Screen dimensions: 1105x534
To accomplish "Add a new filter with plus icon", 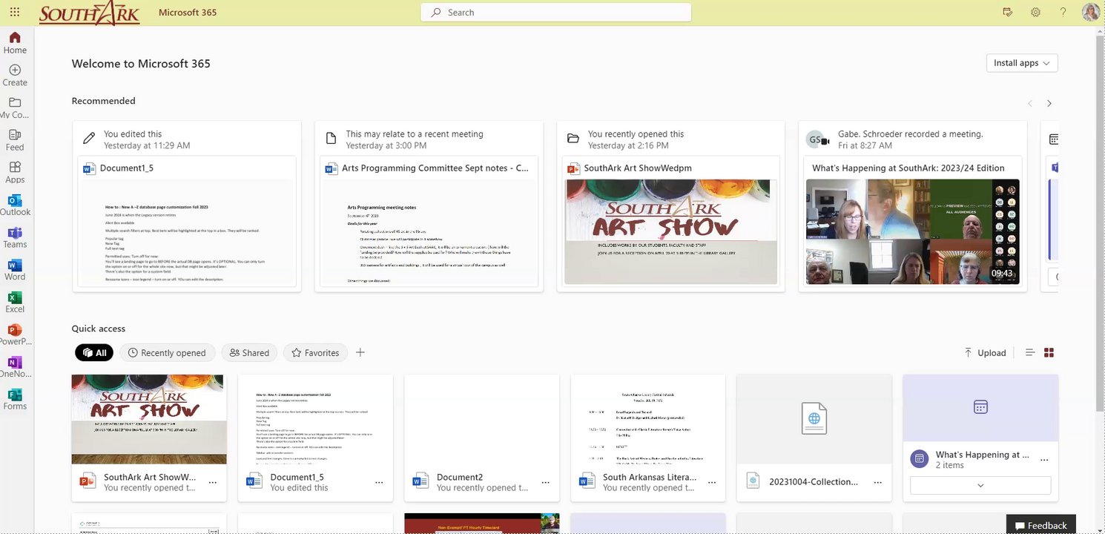I will pos(360,352).
